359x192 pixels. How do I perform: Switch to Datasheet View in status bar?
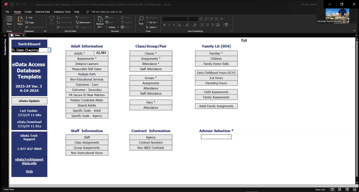tap(340, 189)
